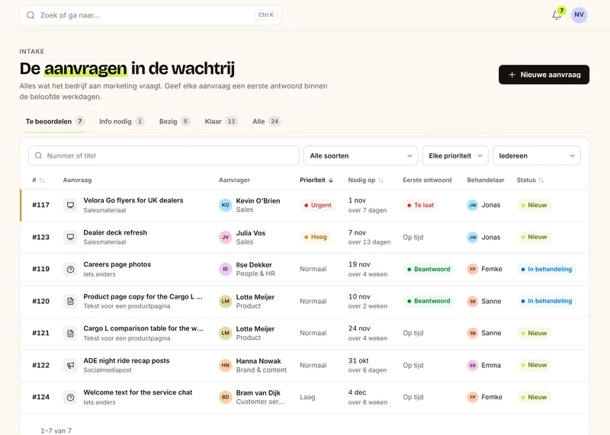Click the question icon for Careers page photos
Viewport: 610px width, 435px height.
70,269
